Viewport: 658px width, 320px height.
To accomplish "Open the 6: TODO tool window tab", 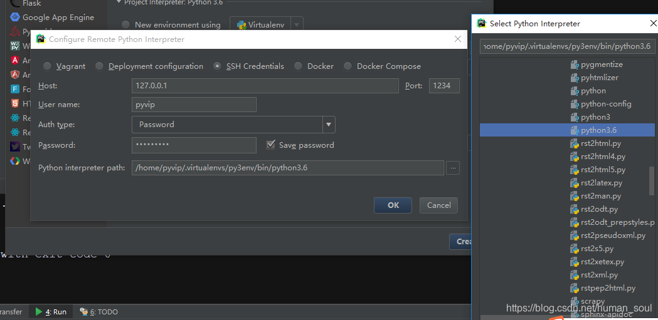I will point(99,312).
